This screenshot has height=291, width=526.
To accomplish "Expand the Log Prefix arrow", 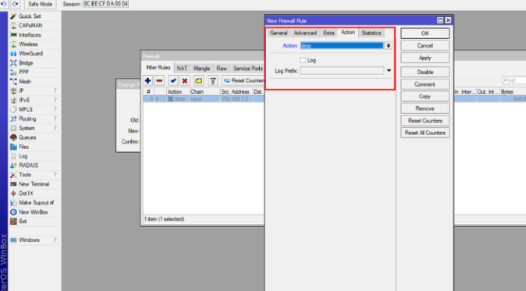I will tap(389, 70).
